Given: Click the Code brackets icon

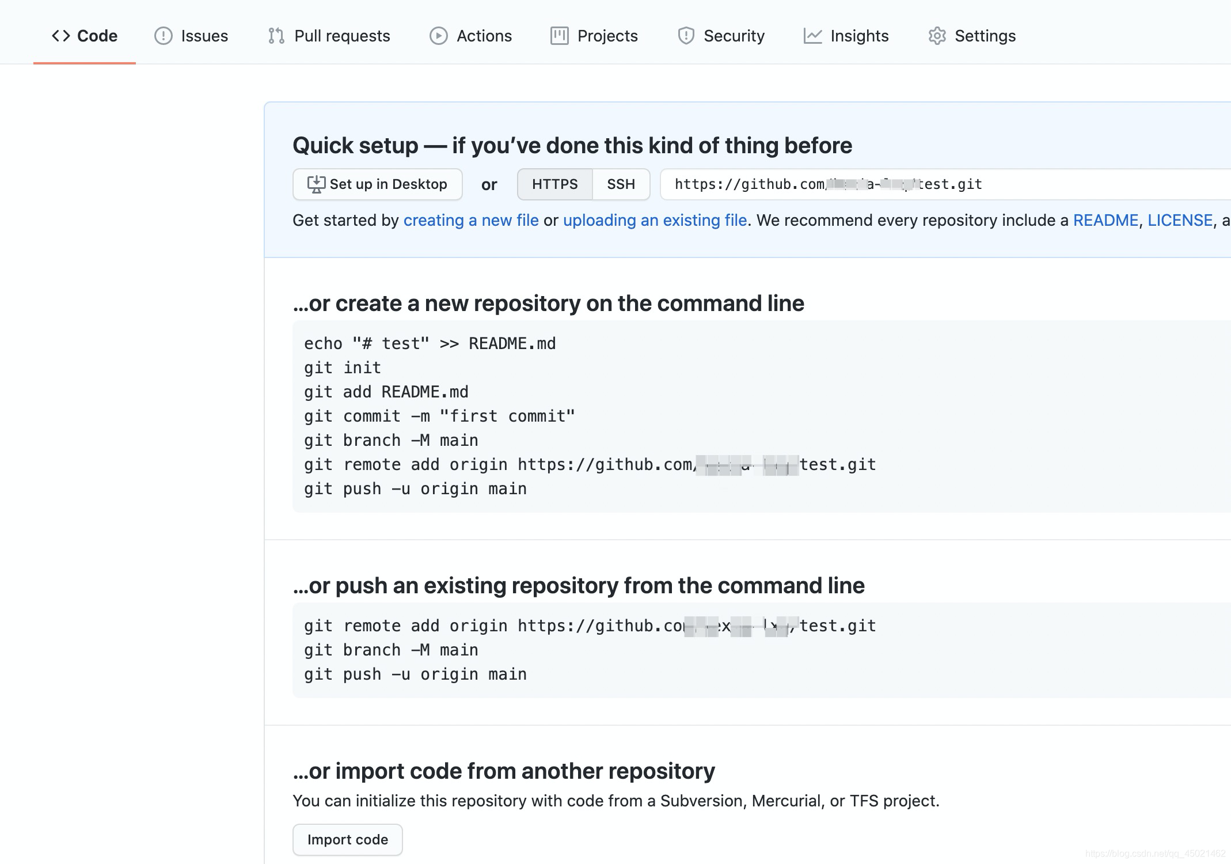Looking at the screenshot, I should pyautogui.click(x=60, y=36).
